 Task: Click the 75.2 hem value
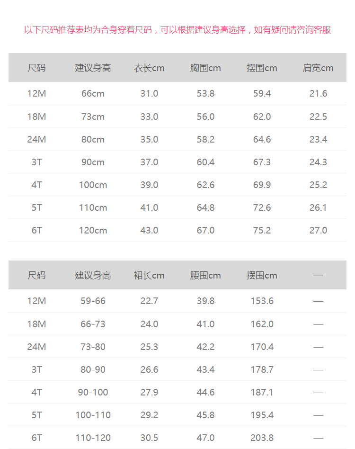coord(262,230)
